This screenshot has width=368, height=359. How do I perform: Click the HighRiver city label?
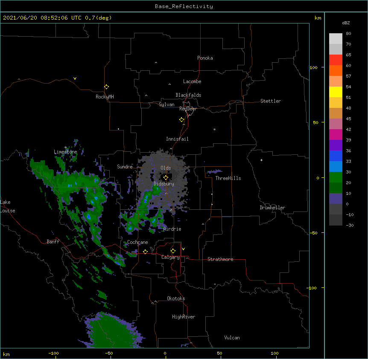(184, 317)
